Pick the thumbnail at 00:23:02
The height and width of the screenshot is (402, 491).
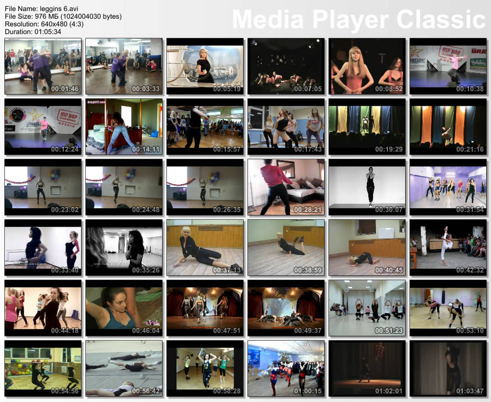[x=43, y=187]
